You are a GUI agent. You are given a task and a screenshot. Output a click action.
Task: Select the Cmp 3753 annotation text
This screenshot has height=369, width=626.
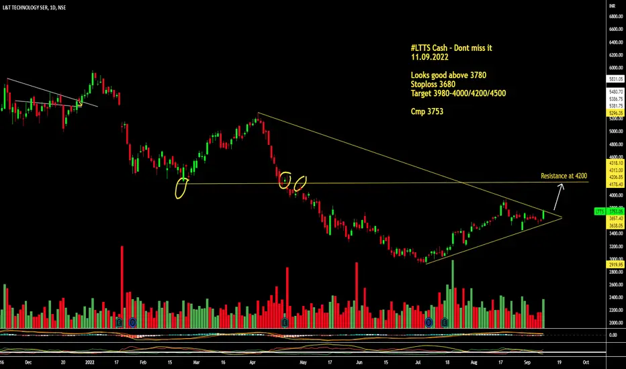tap(427, 111)
